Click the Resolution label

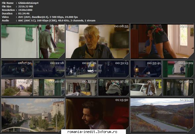pos(8,10)
